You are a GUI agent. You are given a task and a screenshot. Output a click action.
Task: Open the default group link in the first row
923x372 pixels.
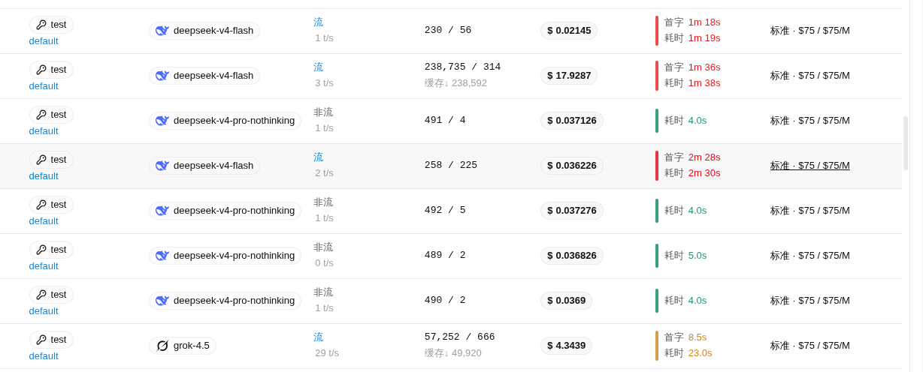pyautogui.click(x=44, y=41)
